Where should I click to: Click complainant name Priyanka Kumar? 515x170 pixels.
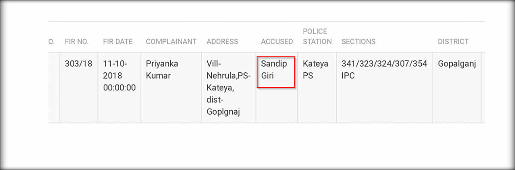(162, 70)
